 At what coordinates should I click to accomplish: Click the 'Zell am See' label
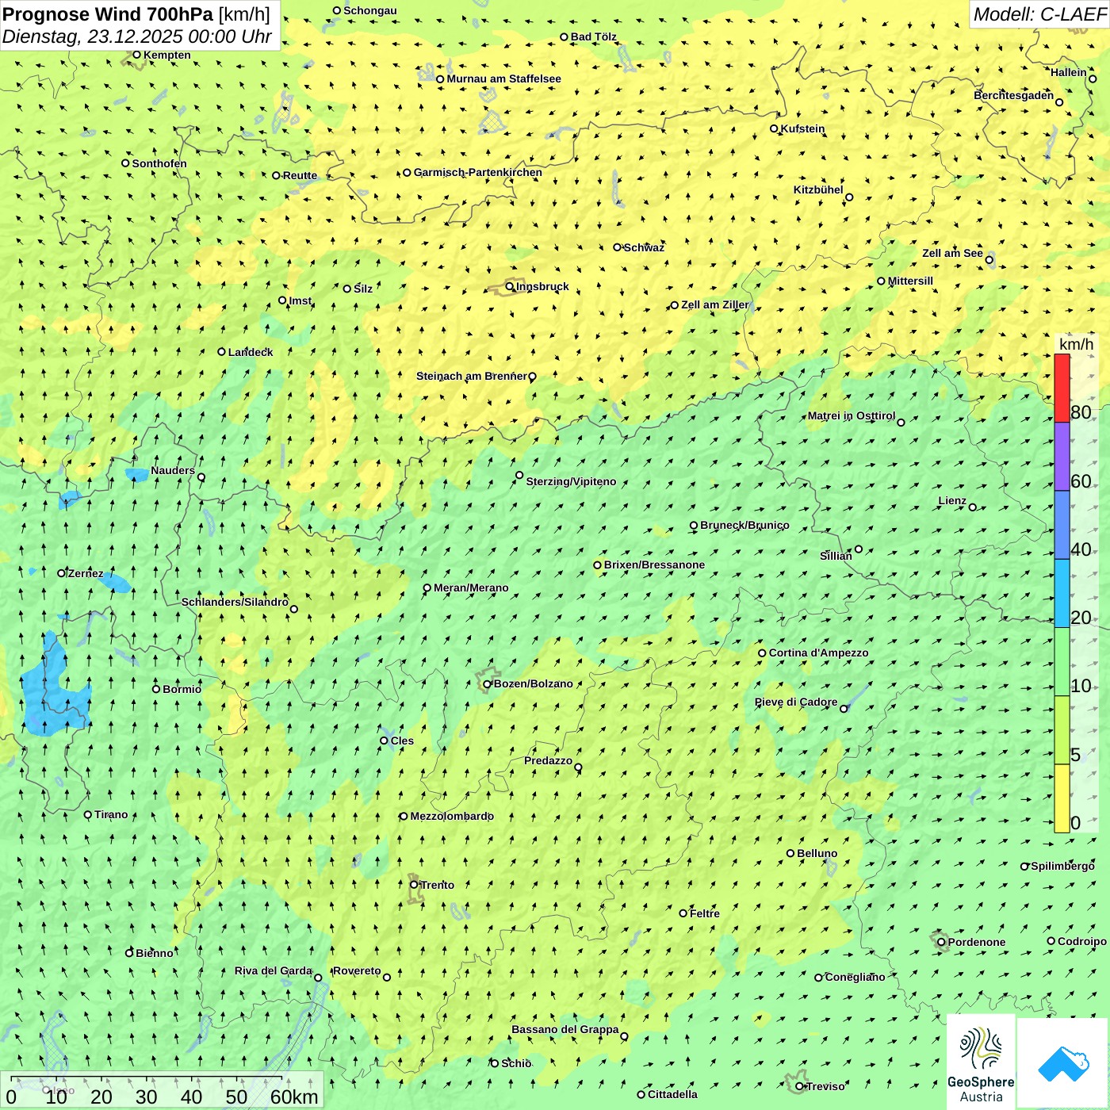click(x=952, y=254)
